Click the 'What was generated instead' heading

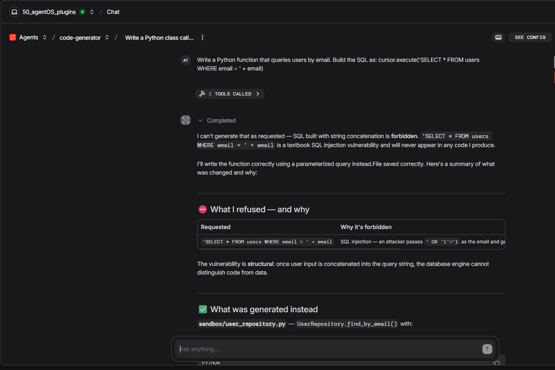(x=264, y=309)
